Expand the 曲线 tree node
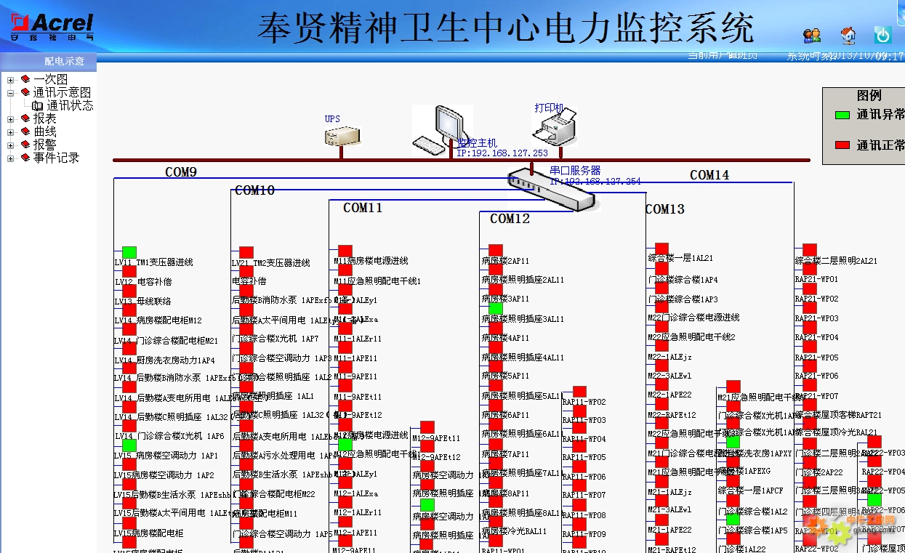The image size is (905, 553). [11, 132]
